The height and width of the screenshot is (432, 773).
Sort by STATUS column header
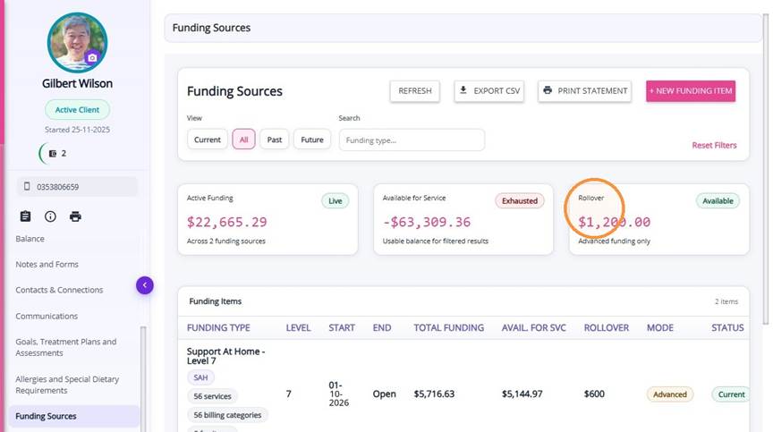[x=727, y=327]
